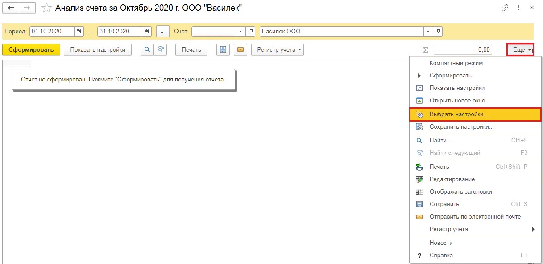Open the Регистр учета dropdown button
The width and height of the screenshot is (543, 264).
click(277, 50)
